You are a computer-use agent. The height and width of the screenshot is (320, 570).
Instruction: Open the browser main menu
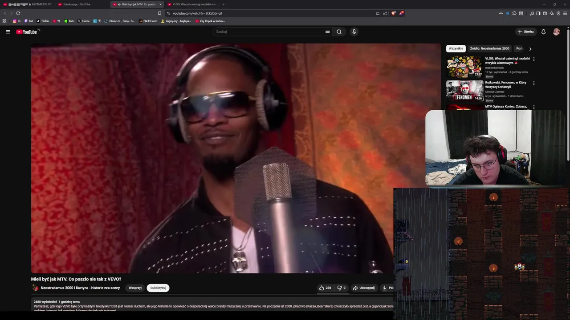(x=565, y=13)
